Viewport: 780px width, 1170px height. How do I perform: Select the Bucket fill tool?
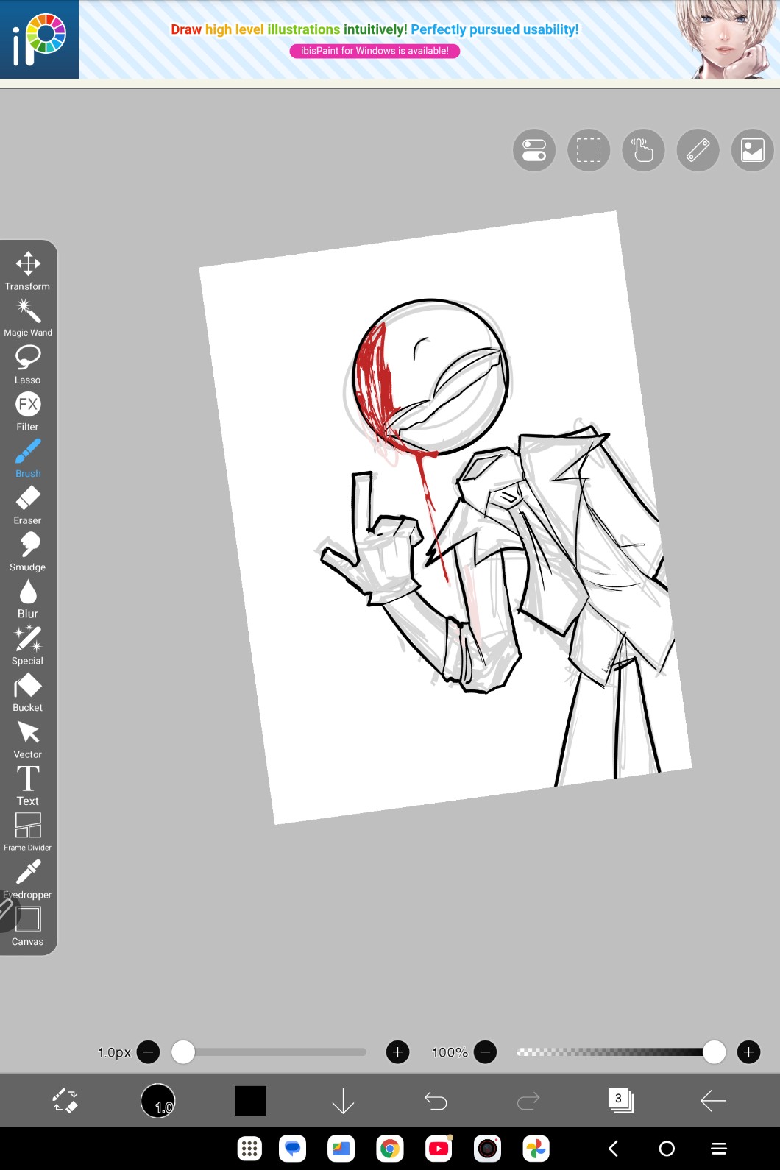(x=28, y=692)
